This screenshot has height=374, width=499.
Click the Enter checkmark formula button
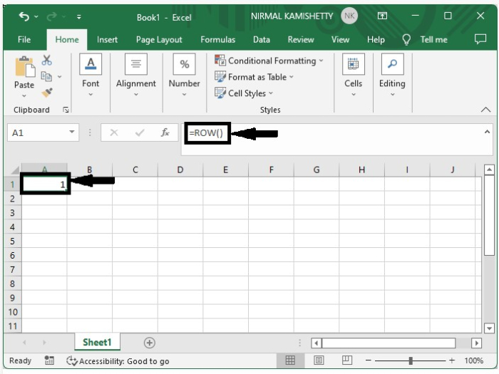140,133
